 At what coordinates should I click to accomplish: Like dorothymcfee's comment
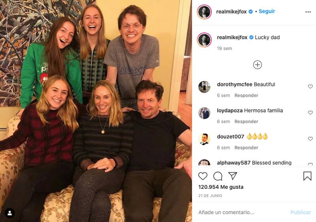coord(310,87)
